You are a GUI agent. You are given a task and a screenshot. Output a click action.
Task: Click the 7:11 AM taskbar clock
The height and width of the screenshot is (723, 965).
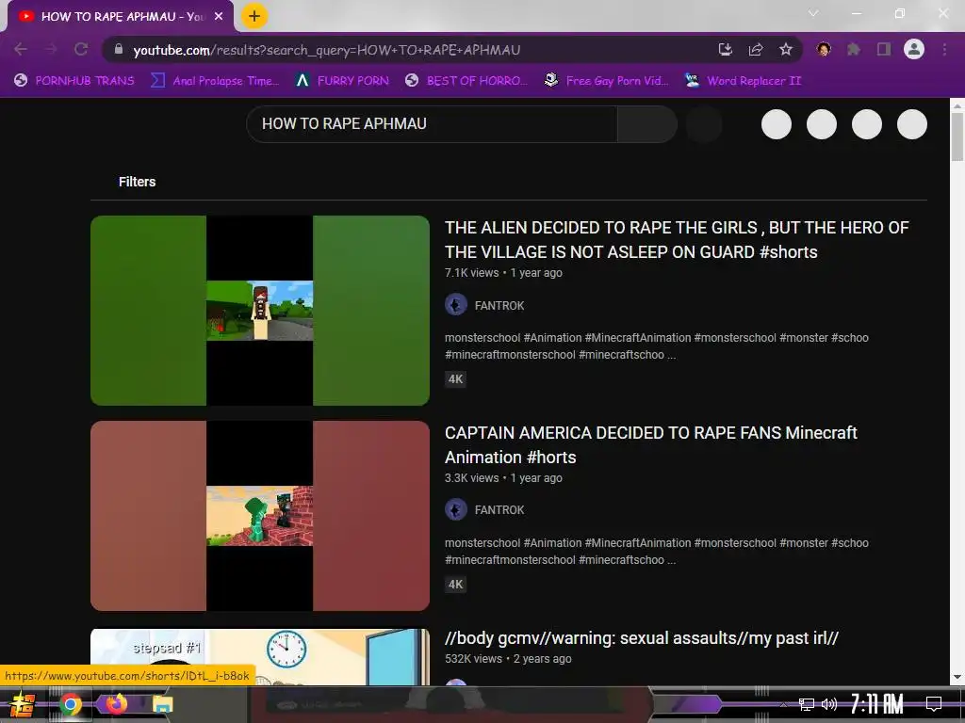click(877, 704)
